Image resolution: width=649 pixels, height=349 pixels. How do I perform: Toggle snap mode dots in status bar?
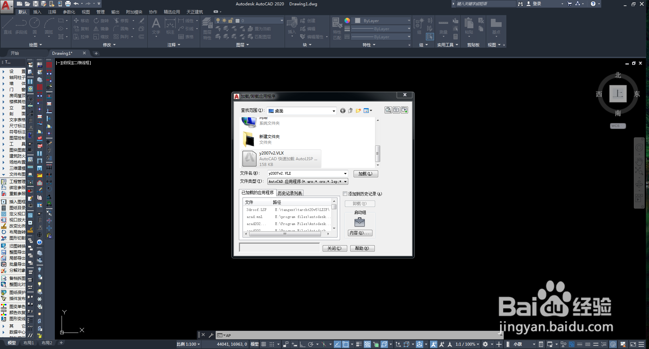point(272,344)
